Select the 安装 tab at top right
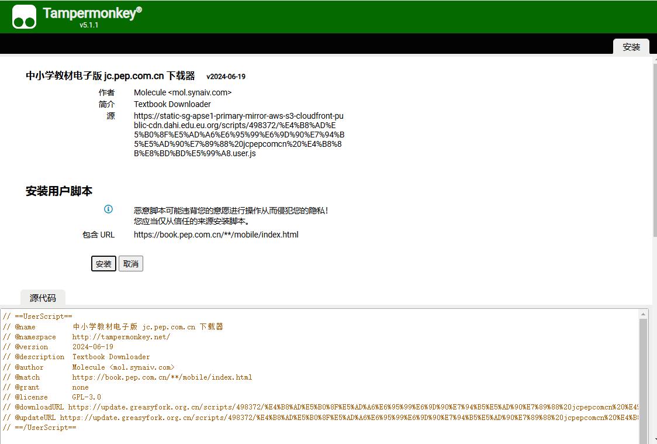 click(x=631, y=47)
